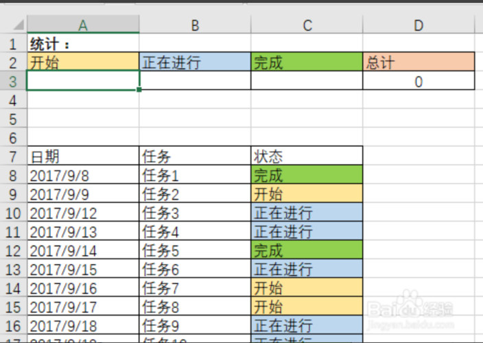Screen dimensions: 483x343
Task: Click the '任务3' cell
Action: pyautogui.click(x=195, y=213)
